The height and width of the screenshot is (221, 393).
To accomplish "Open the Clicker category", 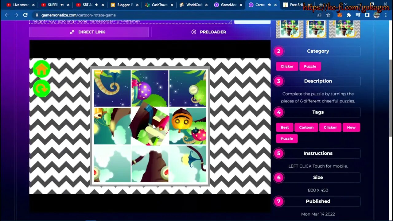I will pos(287,66).
